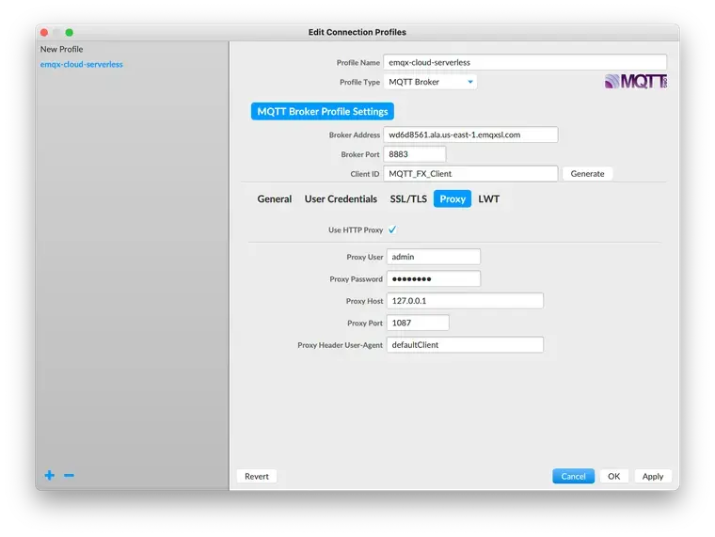Focus the Profile Name field

[525, 62]
